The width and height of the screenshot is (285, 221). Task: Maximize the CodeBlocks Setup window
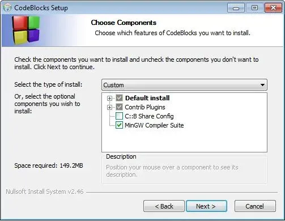(254, 8)
